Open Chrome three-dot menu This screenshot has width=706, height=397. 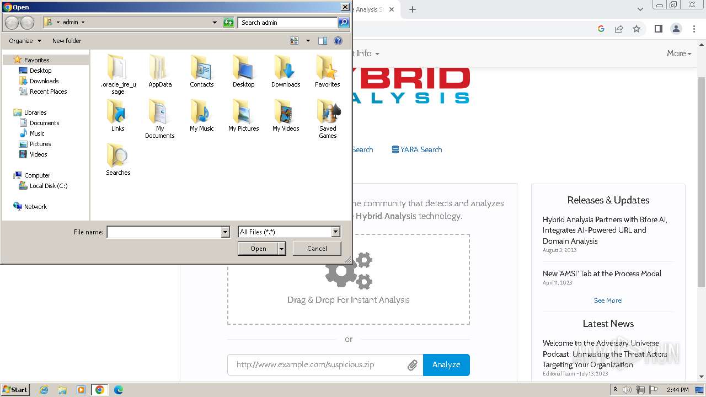pyautogui.click(x=694, y=29)
